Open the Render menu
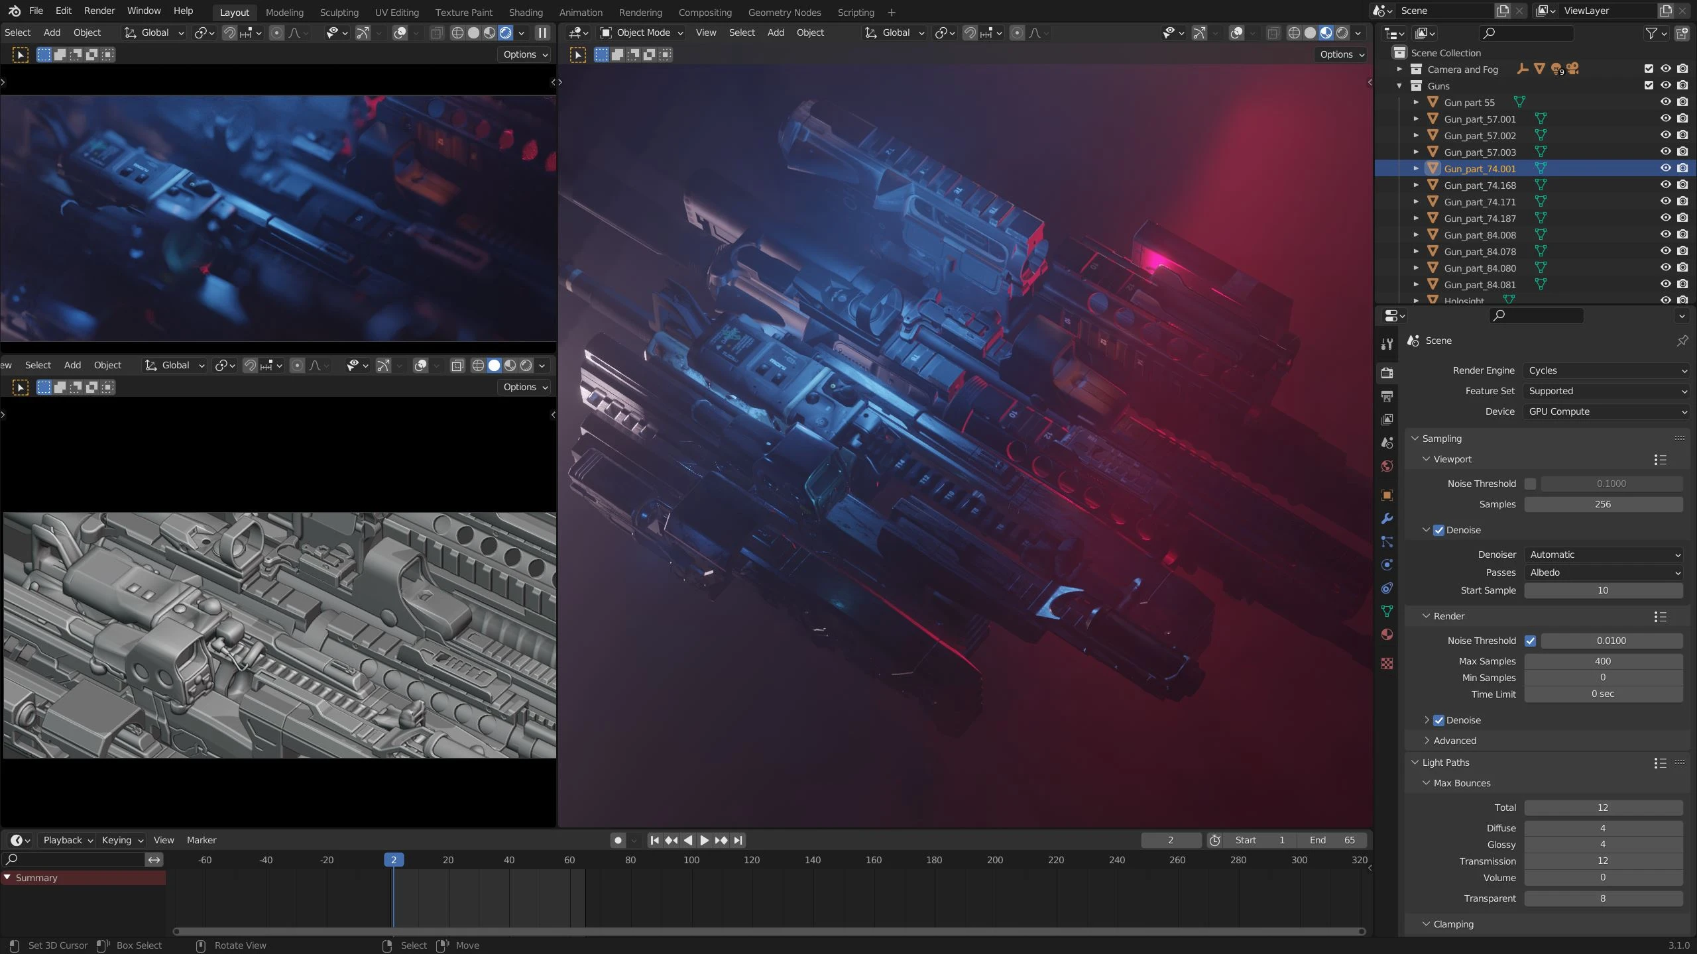 tap(99, 10)
